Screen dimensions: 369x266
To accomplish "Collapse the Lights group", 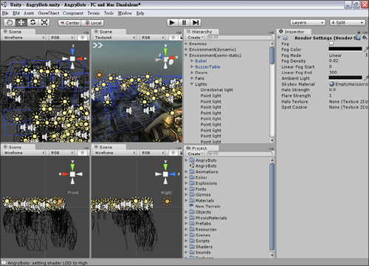I will 192,84.
